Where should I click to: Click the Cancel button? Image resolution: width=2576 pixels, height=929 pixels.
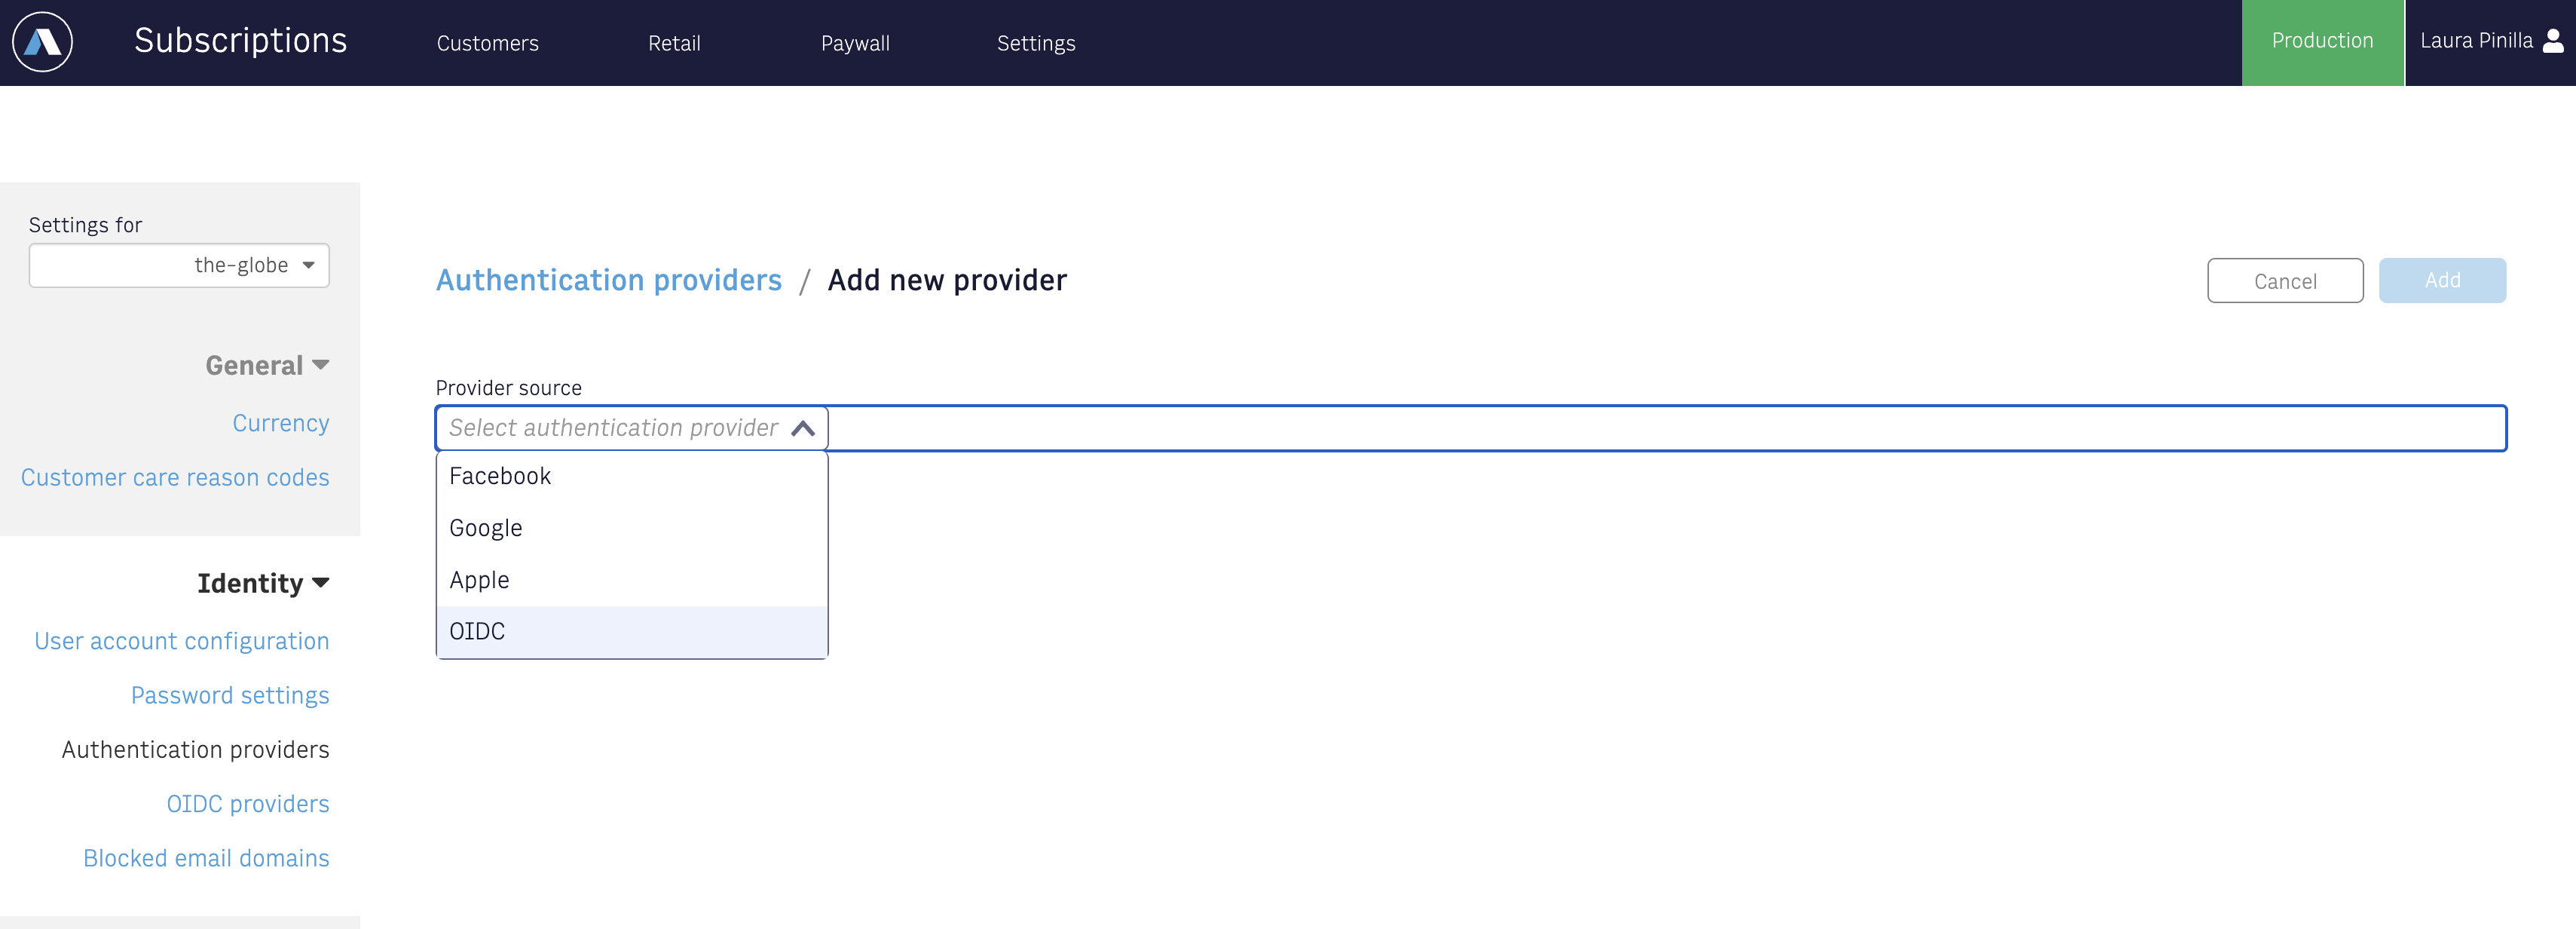(x=2282, y=280)
